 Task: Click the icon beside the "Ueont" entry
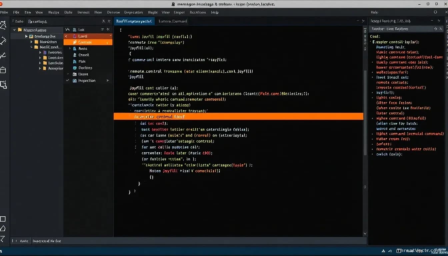point(75,74)
